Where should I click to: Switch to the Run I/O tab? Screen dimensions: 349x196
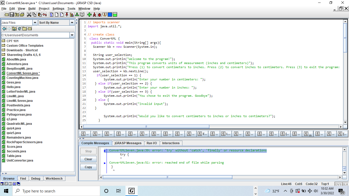pos(152,143)
